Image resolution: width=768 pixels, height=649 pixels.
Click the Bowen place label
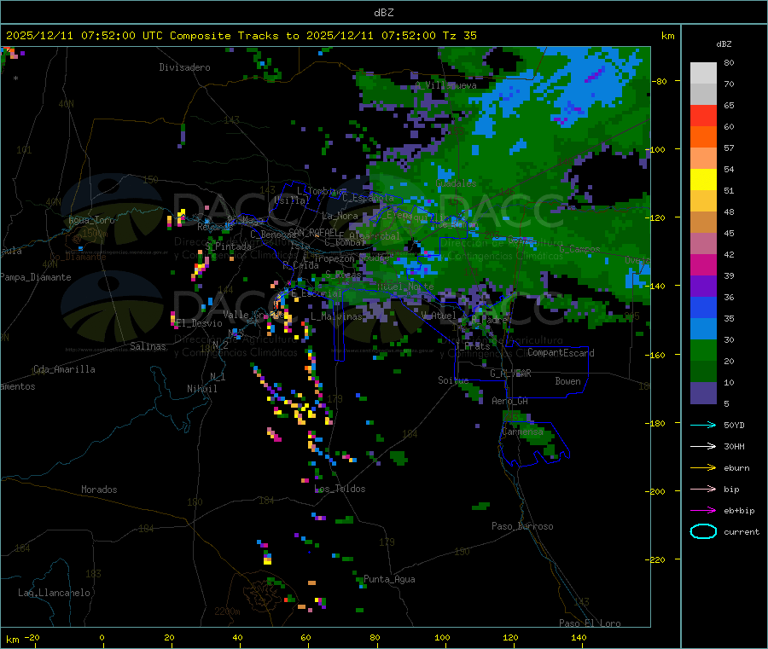(567, 381)
